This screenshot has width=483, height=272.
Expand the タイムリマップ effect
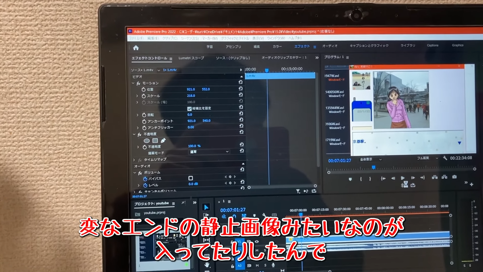pyautogui.click(x=134, y=160)
